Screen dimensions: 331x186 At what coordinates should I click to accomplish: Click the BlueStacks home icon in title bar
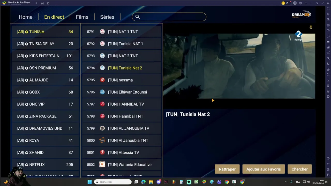(x=42, y=3)
